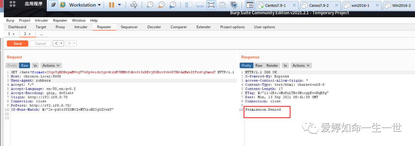The image size is (415, 146).
Task: Switch Request view to Pretty
Action: pos(12,66)
